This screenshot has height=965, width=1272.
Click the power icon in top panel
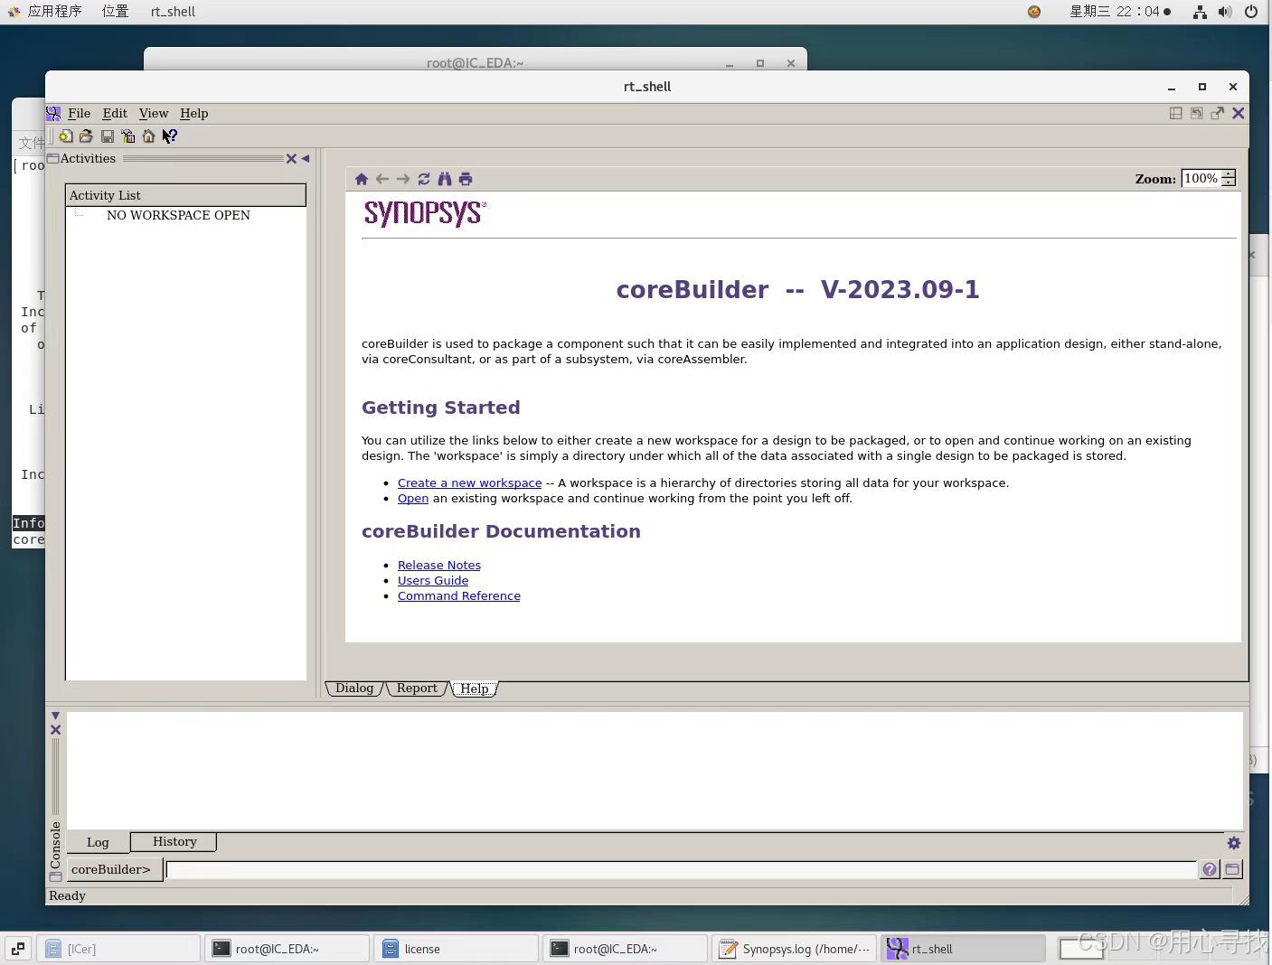click(x=1251, y=12)
